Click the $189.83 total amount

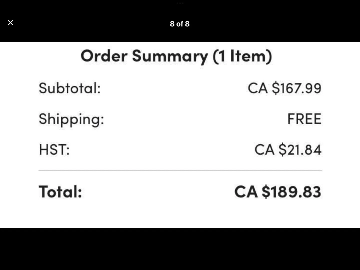click(291, 192)
